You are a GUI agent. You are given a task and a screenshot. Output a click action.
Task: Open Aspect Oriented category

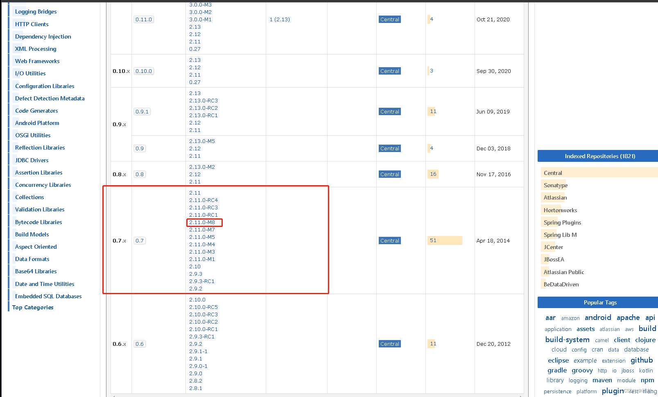coord(36,247)
